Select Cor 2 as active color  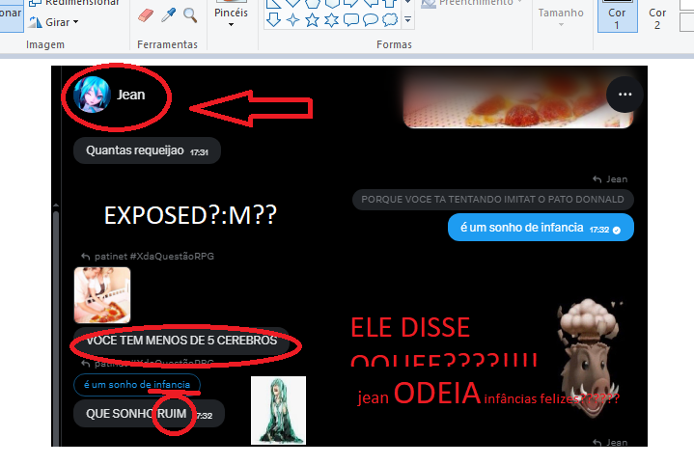tap(657, 16)
